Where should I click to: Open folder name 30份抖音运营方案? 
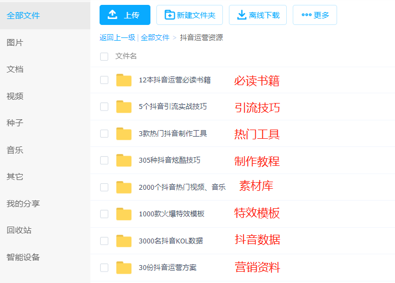(168, 268)
